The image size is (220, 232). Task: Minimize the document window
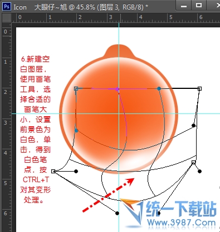tap(184, 6)
